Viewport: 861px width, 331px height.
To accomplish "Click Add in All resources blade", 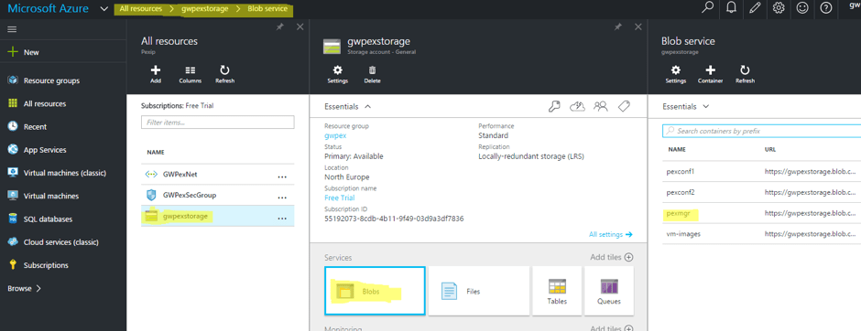I will tap(156, 75).
